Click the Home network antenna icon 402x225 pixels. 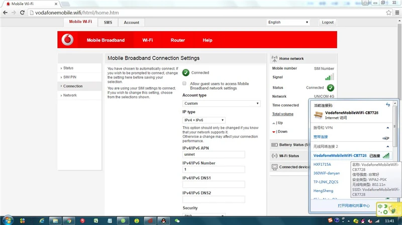tap(274, 59)
